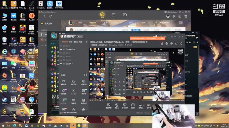Screen dimensions: 229x128
Task: Edit the 英雄联盟 category label
Action: pyautogui.click(x=99, y=45)
